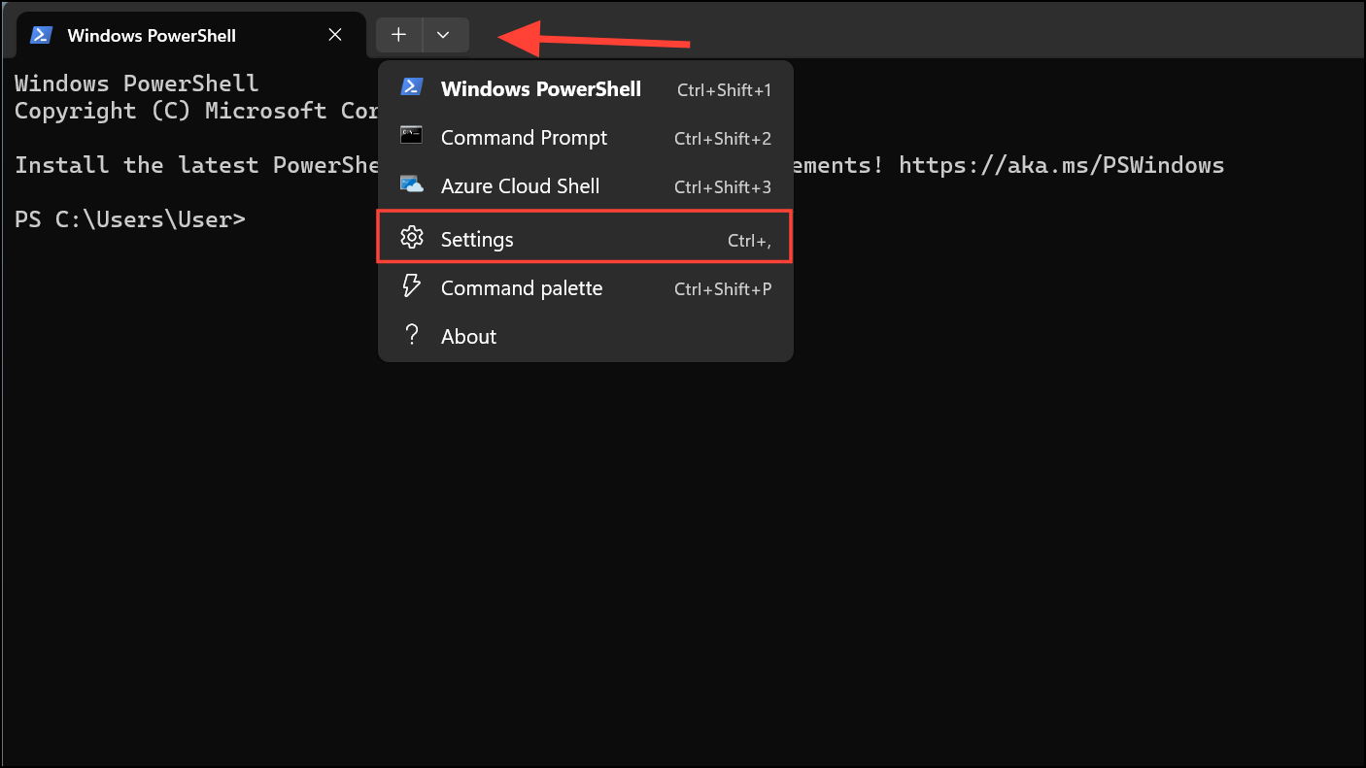Click the About question mark icon

pos(412,335)
